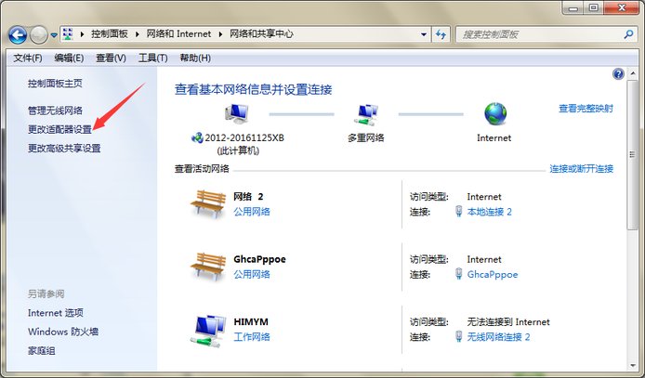Open 管理无线网络
The width and height of the screenshot is (645, 378).
pos(55,111)
